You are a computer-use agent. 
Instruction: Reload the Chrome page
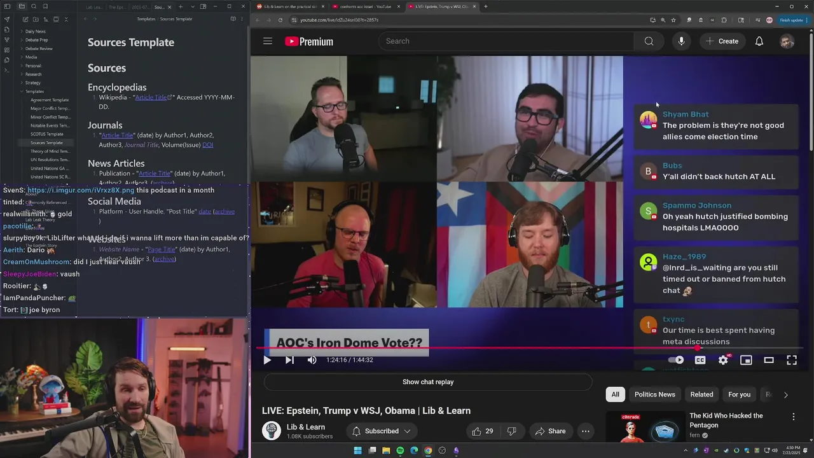tap(280, 20)
